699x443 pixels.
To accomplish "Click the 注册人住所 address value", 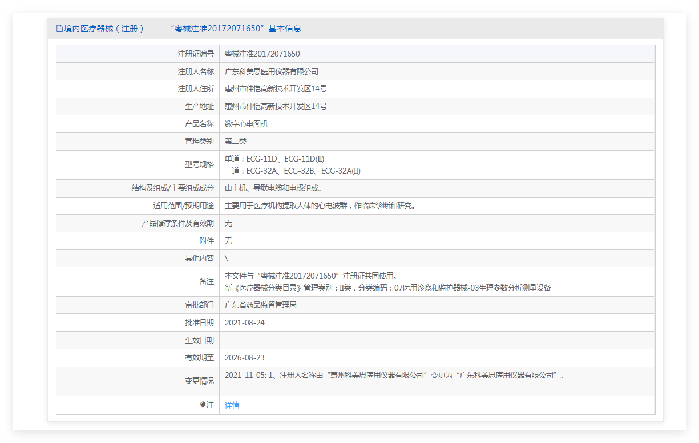I will coord(276,88).
